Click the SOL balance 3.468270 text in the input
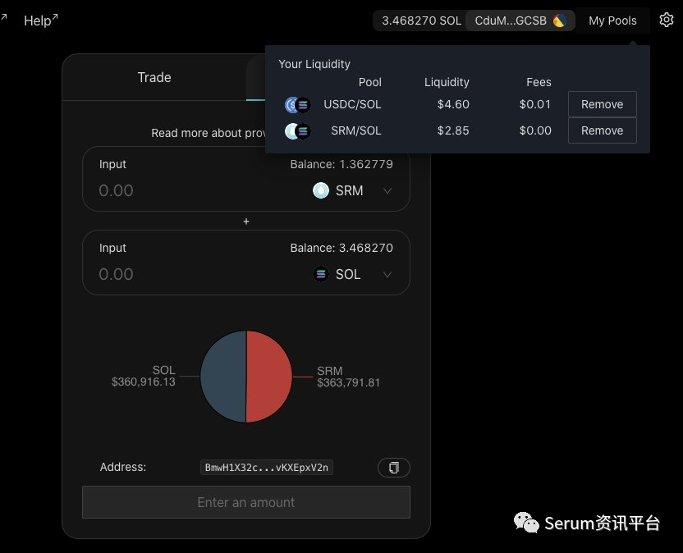Image resolution: width=683 pixels, height=553 pixels. coord(341,248)
